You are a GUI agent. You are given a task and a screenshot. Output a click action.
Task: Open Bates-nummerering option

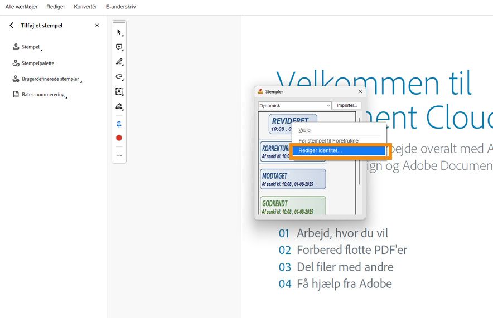tap(40, 95)
